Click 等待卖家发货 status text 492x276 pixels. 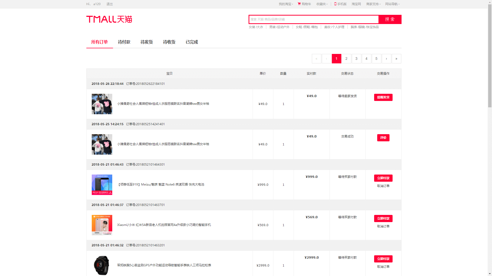pos(347,96)
